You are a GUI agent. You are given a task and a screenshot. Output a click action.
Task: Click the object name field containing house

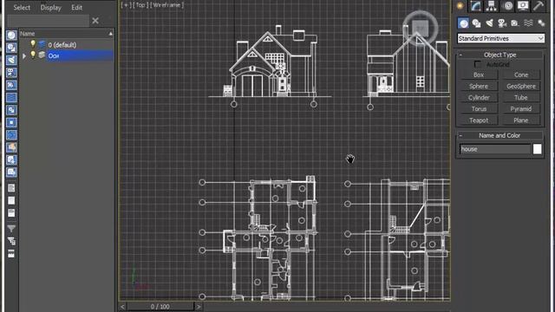pyautogui.click(x=495, y=149)
